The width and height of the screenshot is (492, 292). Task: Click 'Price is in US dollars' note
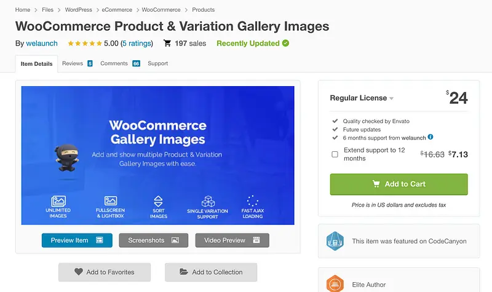[x=399, y=205]
